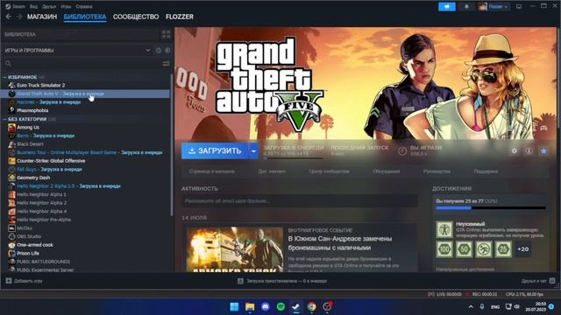Click the library search field

(x=82, y=64)
